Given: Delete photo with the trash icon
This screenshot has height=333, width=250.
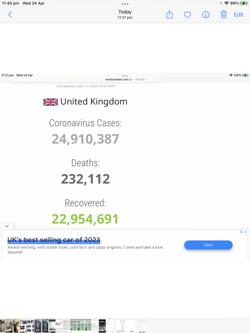Looking at the screenshot, I should tap(223, 14).
